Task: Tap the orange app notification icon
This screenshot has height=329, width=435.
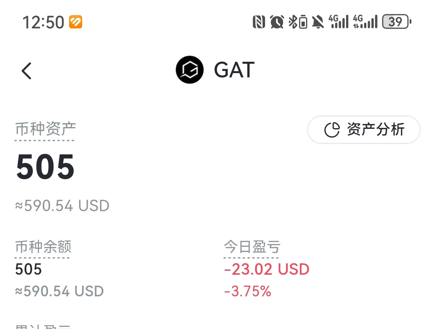Action: (75, 22)
